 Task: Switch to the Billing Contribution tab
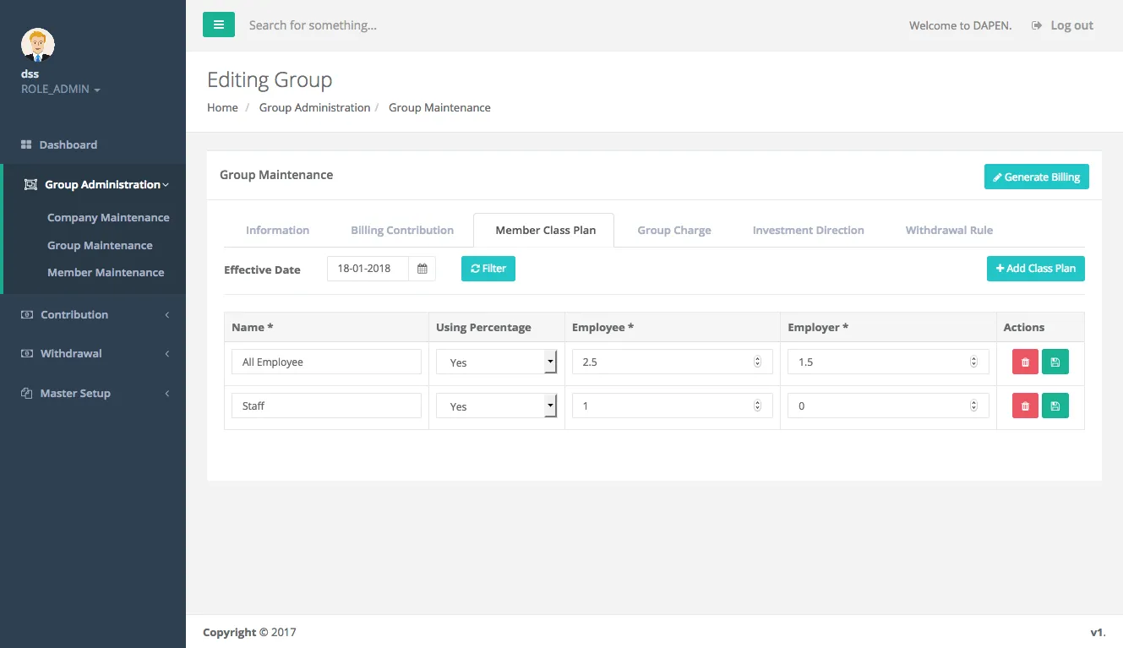[402, 230]
